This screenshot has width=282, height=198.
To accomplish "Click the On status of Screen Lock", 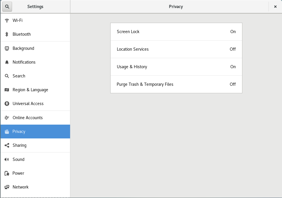I will click(233, 32).
